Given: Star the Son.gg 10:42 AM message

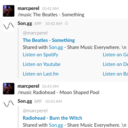Looking at the screenshot, I should pyautogui.click(x=67, y=23).
